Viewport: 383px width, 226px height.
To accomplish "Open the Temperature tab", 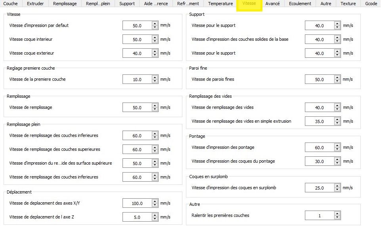I will [x=220, y=4].
